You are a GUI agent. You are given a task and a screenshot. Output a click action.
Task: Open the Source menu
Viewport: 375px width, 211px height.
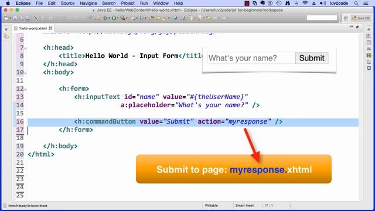tap(68, 3)
